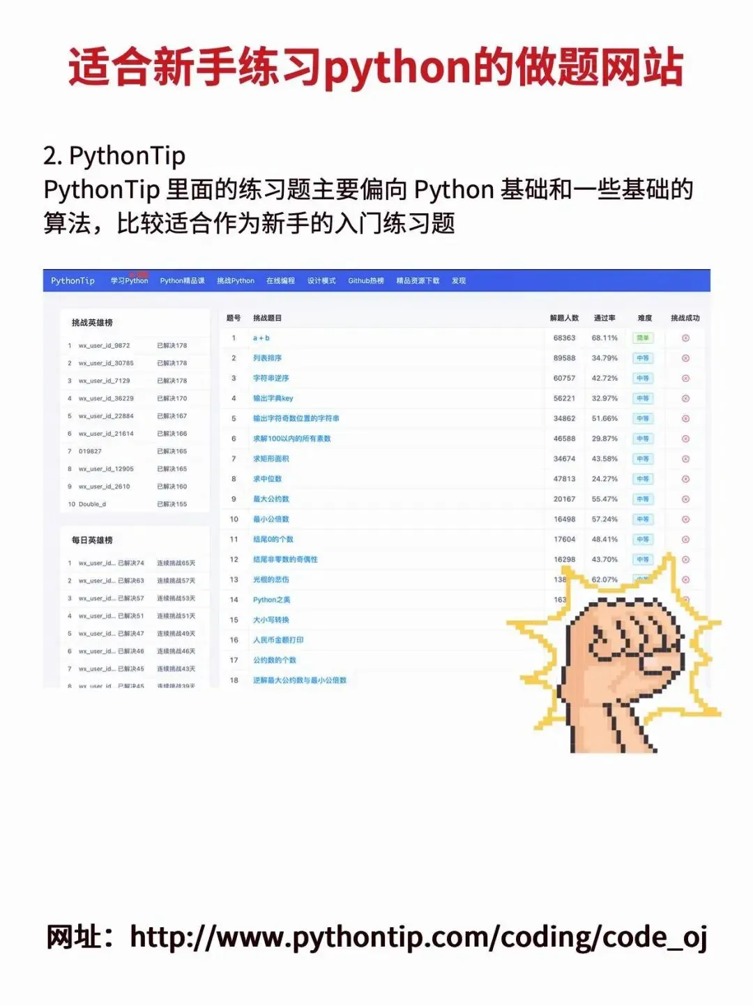
Task: Open the Python之美 challenge
Action: [271, 600]
